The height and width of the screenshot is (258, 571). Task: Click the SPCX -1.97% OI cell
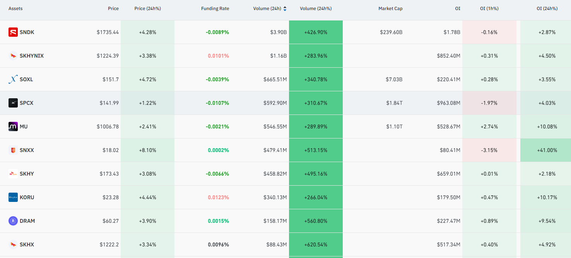[489, 103]
